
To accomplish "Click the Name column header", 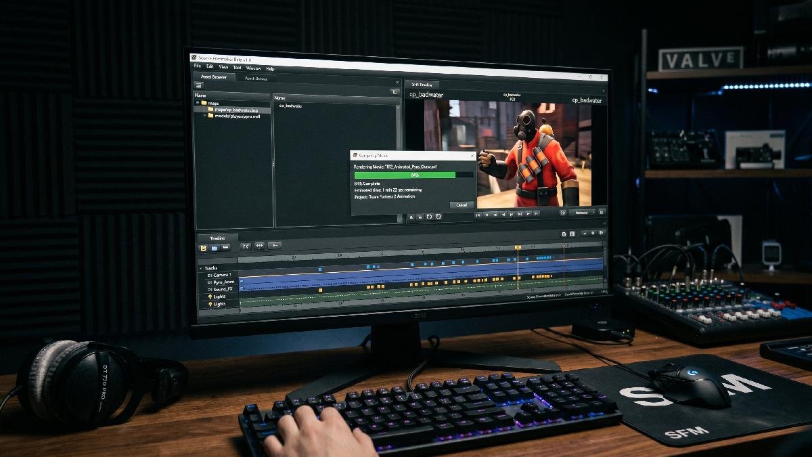I will pyautogui.click(x=336, y=98).
